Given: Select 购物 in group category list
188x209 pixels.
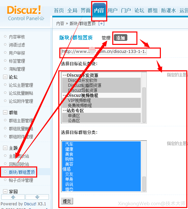Looking at the screenshot, I should 101,159.
